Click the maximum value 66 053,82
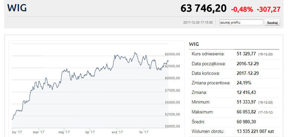 [247, 112]
